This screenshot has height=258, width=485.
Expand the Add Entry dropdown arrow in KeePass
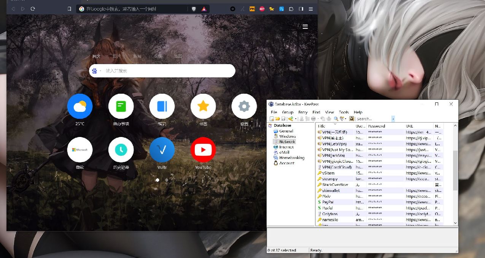pyautogui.click(x=296, y=119)
